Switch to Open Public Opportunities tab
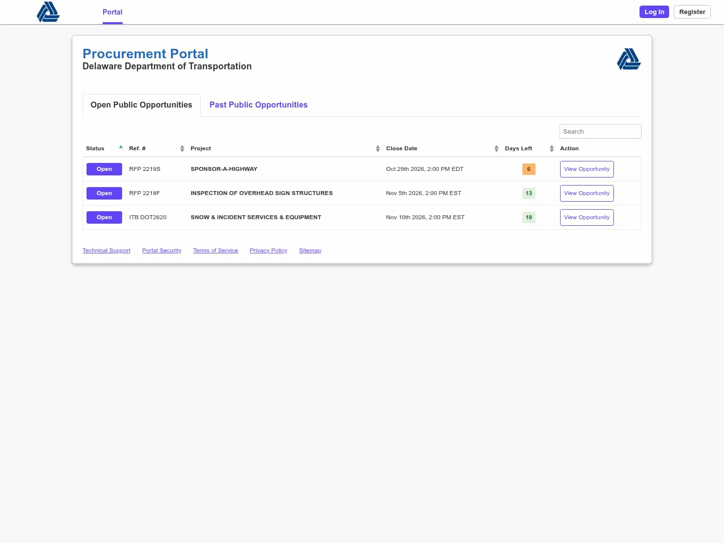724x543 pixels. click(141, 105)
